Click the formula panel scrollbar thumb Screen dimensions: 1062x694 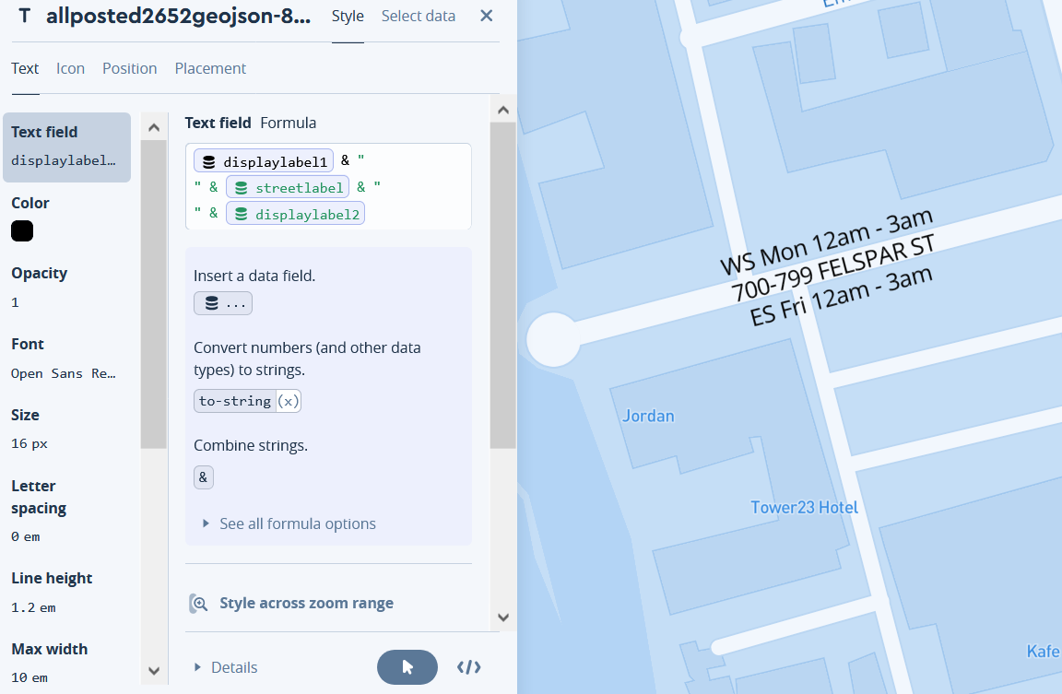pos(503,285)
